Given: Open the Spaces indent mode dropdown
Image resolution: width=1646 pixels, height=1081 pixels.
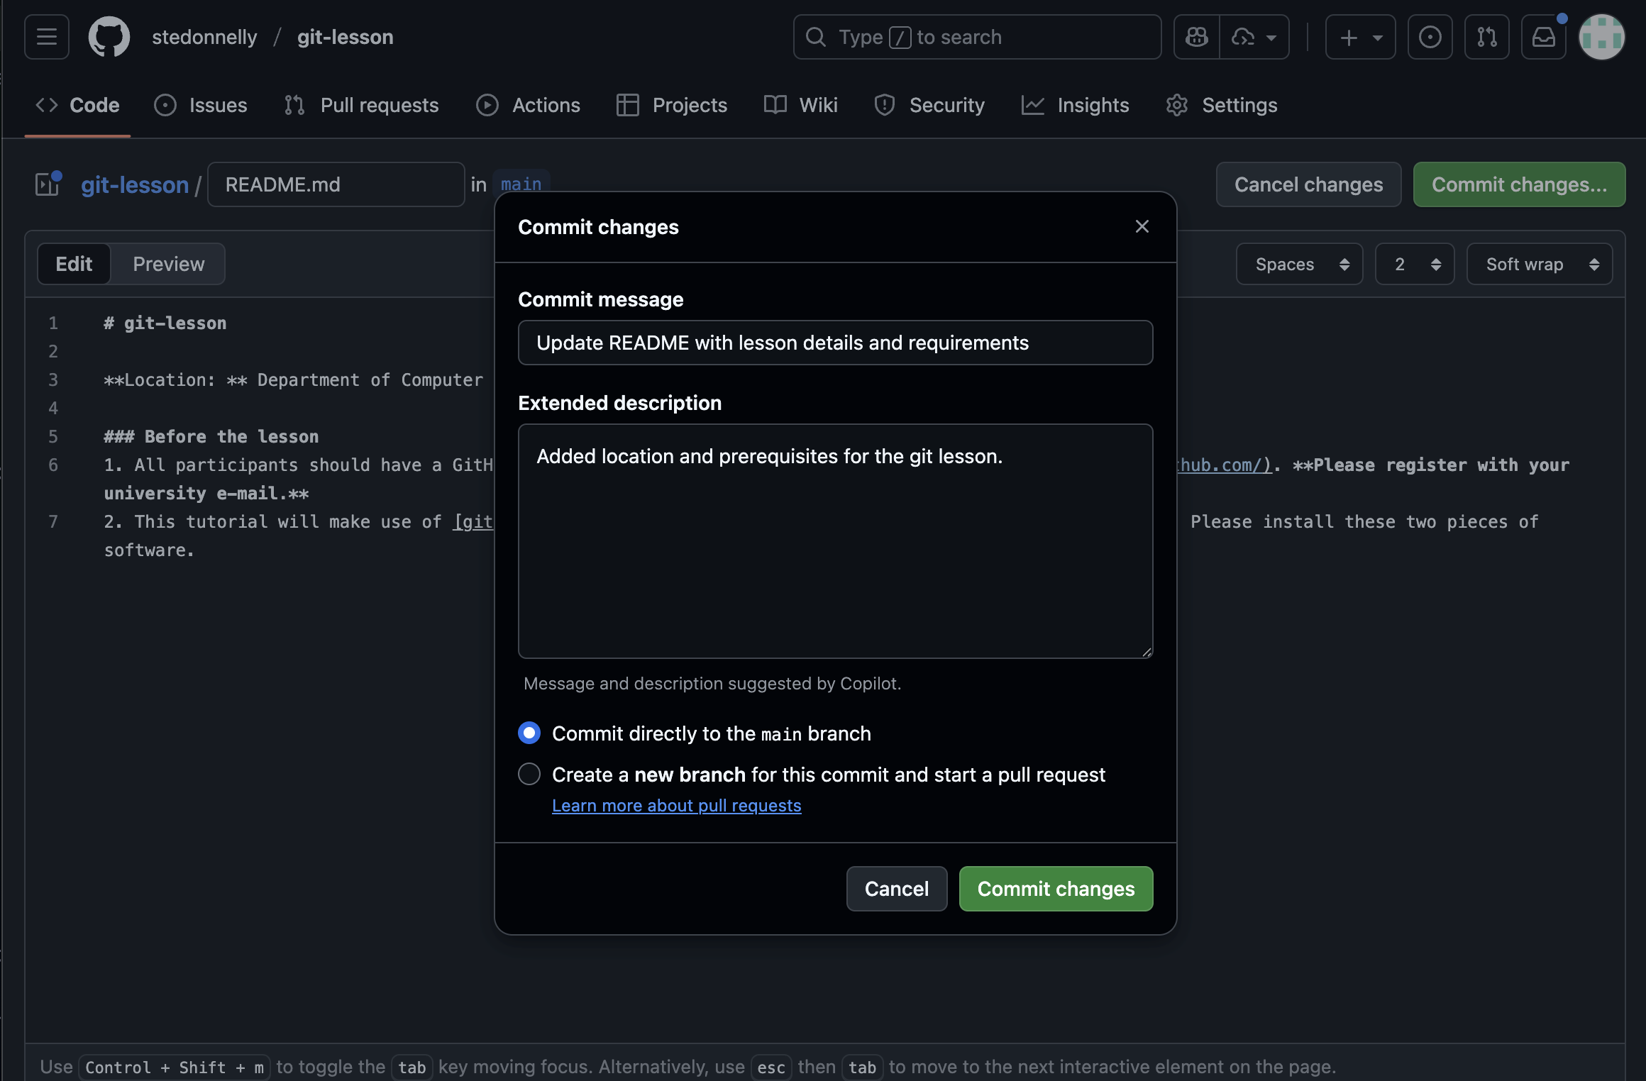Looking at the screenshot, I should (x=1299, y=264).
